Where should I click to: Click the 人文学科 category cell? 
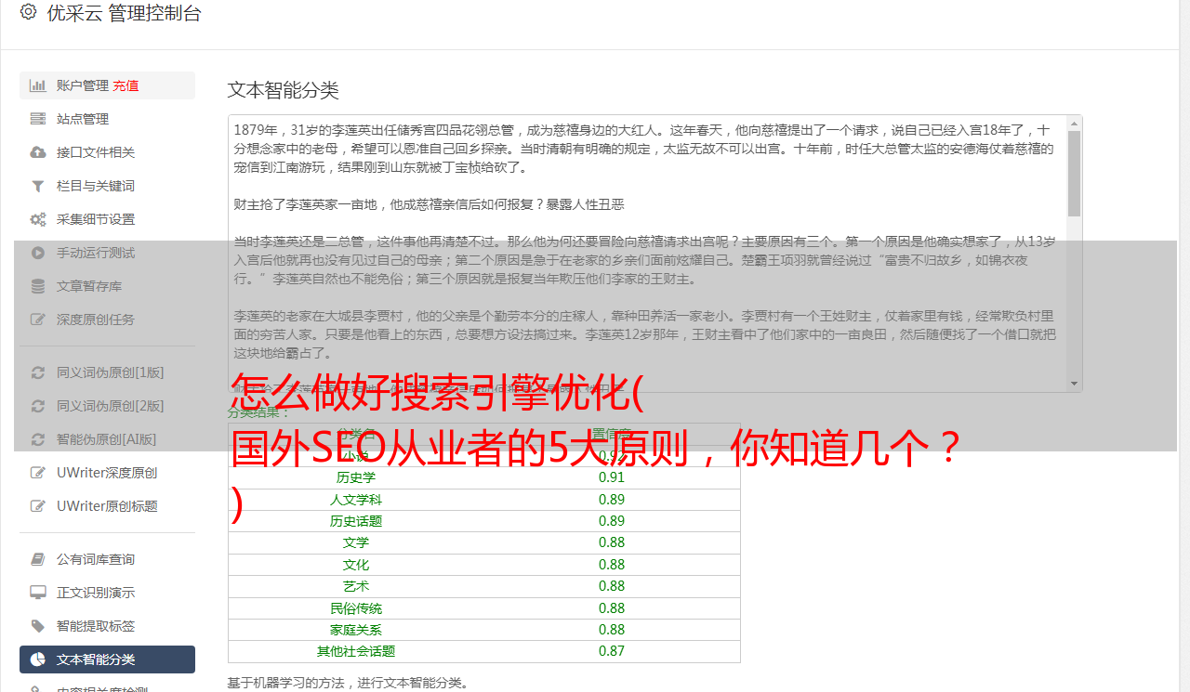356,500
